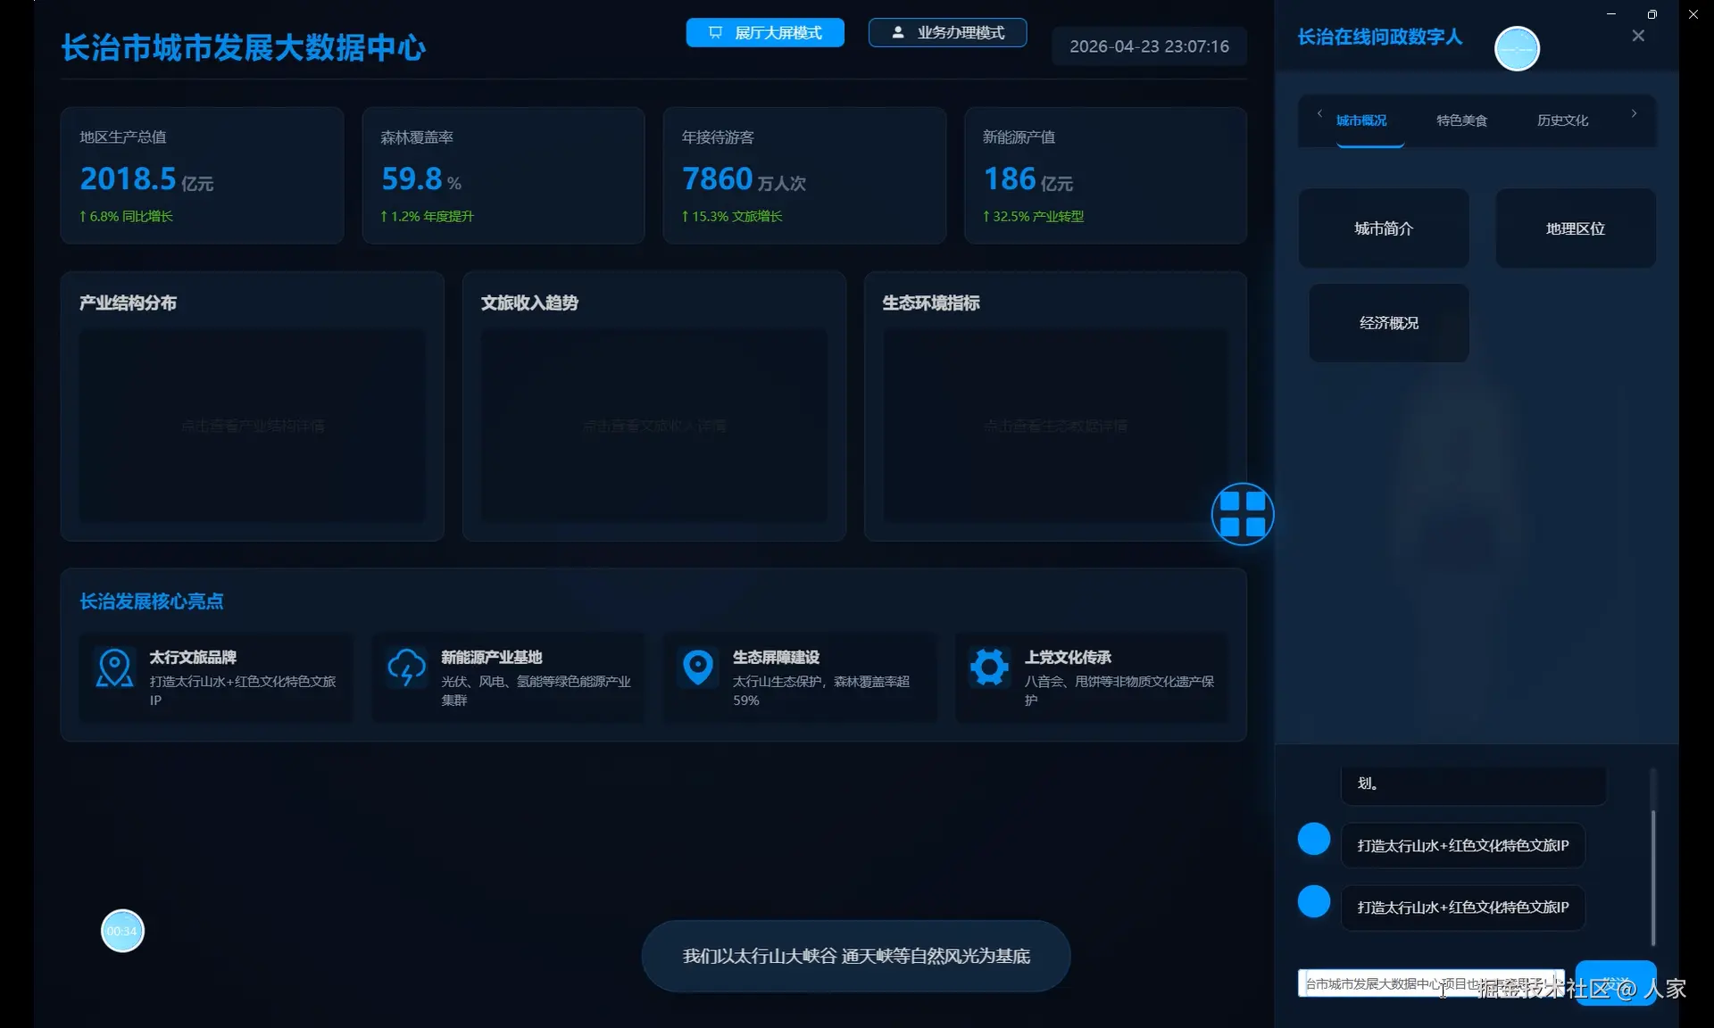Open the 城市简介 button

pos(1383,228)
